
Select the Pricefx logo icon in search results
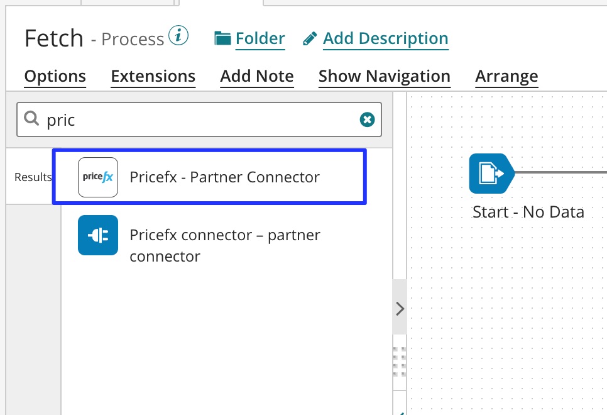pos(97,177)
